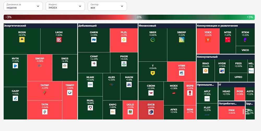Open the 'Индекс iMOEX' dropdown
This screenshot has width=261, height=131.
pyautogui.click(x=65, y=6)
